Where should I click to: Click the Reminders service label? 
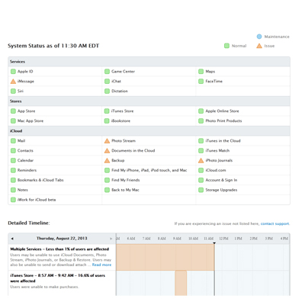pyautogui.click(x=27, y=170)
